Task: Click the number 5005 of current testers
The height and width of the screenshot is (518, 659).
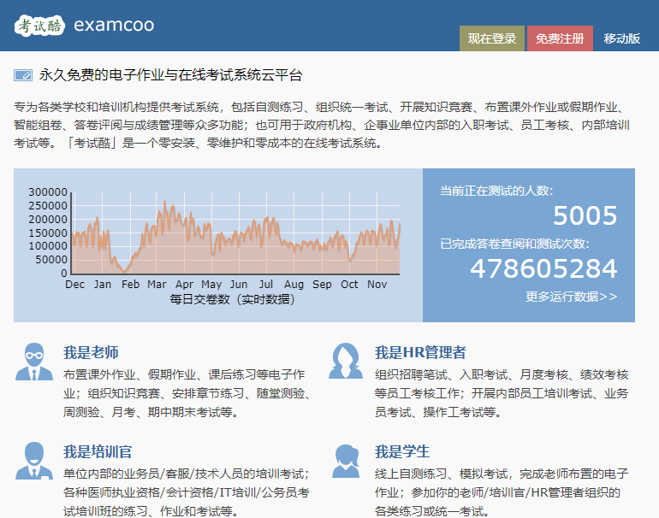Action: pos(585,215)
